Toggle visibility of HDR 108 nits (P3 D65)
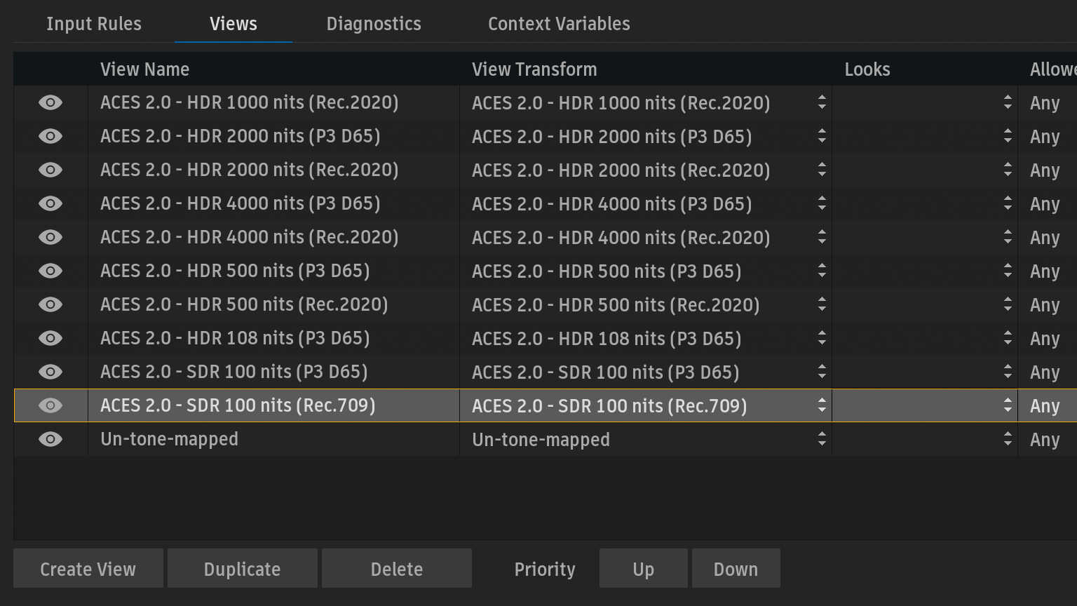This screenshot has width=1077, height=606. pos(50,339)
